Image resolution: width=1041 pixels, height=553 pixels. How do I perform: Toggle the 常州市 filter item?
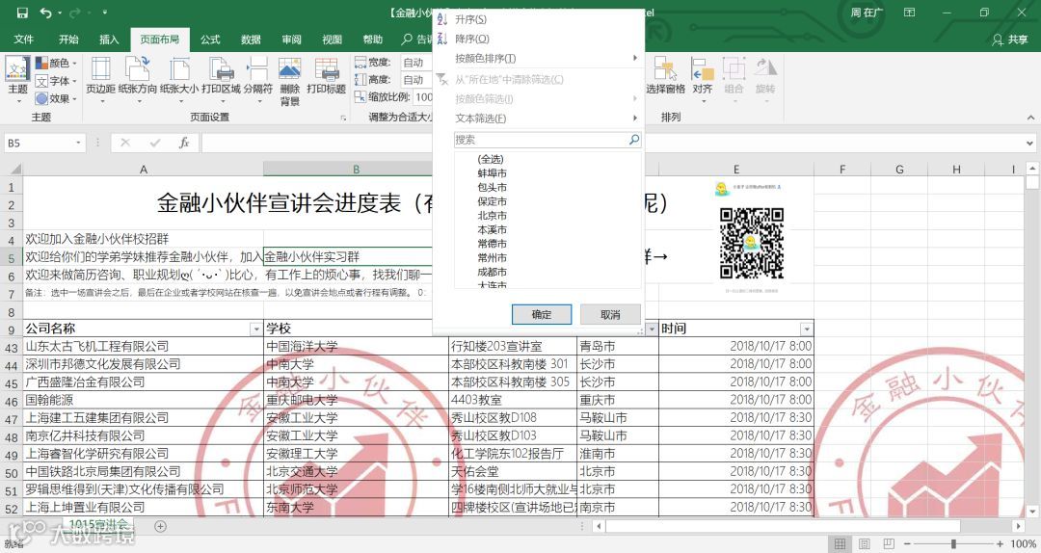pyautogui.click(x=492, y=257)
